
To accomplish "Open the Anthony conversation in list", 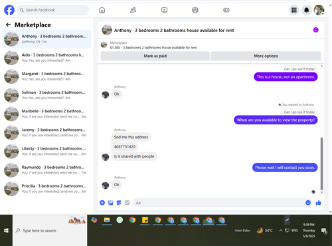I will [46, 39].
